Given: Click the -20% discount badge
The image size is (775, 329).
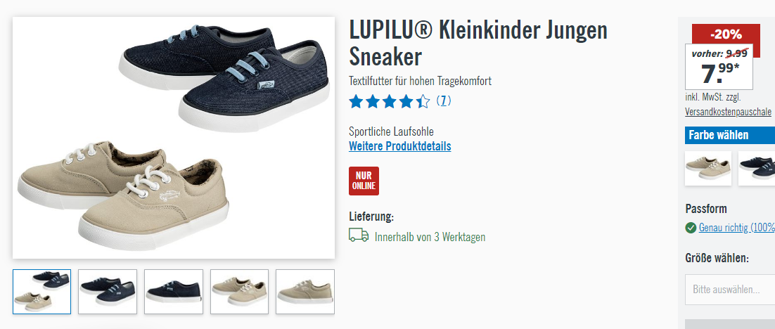Looking at the screenshot, I should click(726, 34).
